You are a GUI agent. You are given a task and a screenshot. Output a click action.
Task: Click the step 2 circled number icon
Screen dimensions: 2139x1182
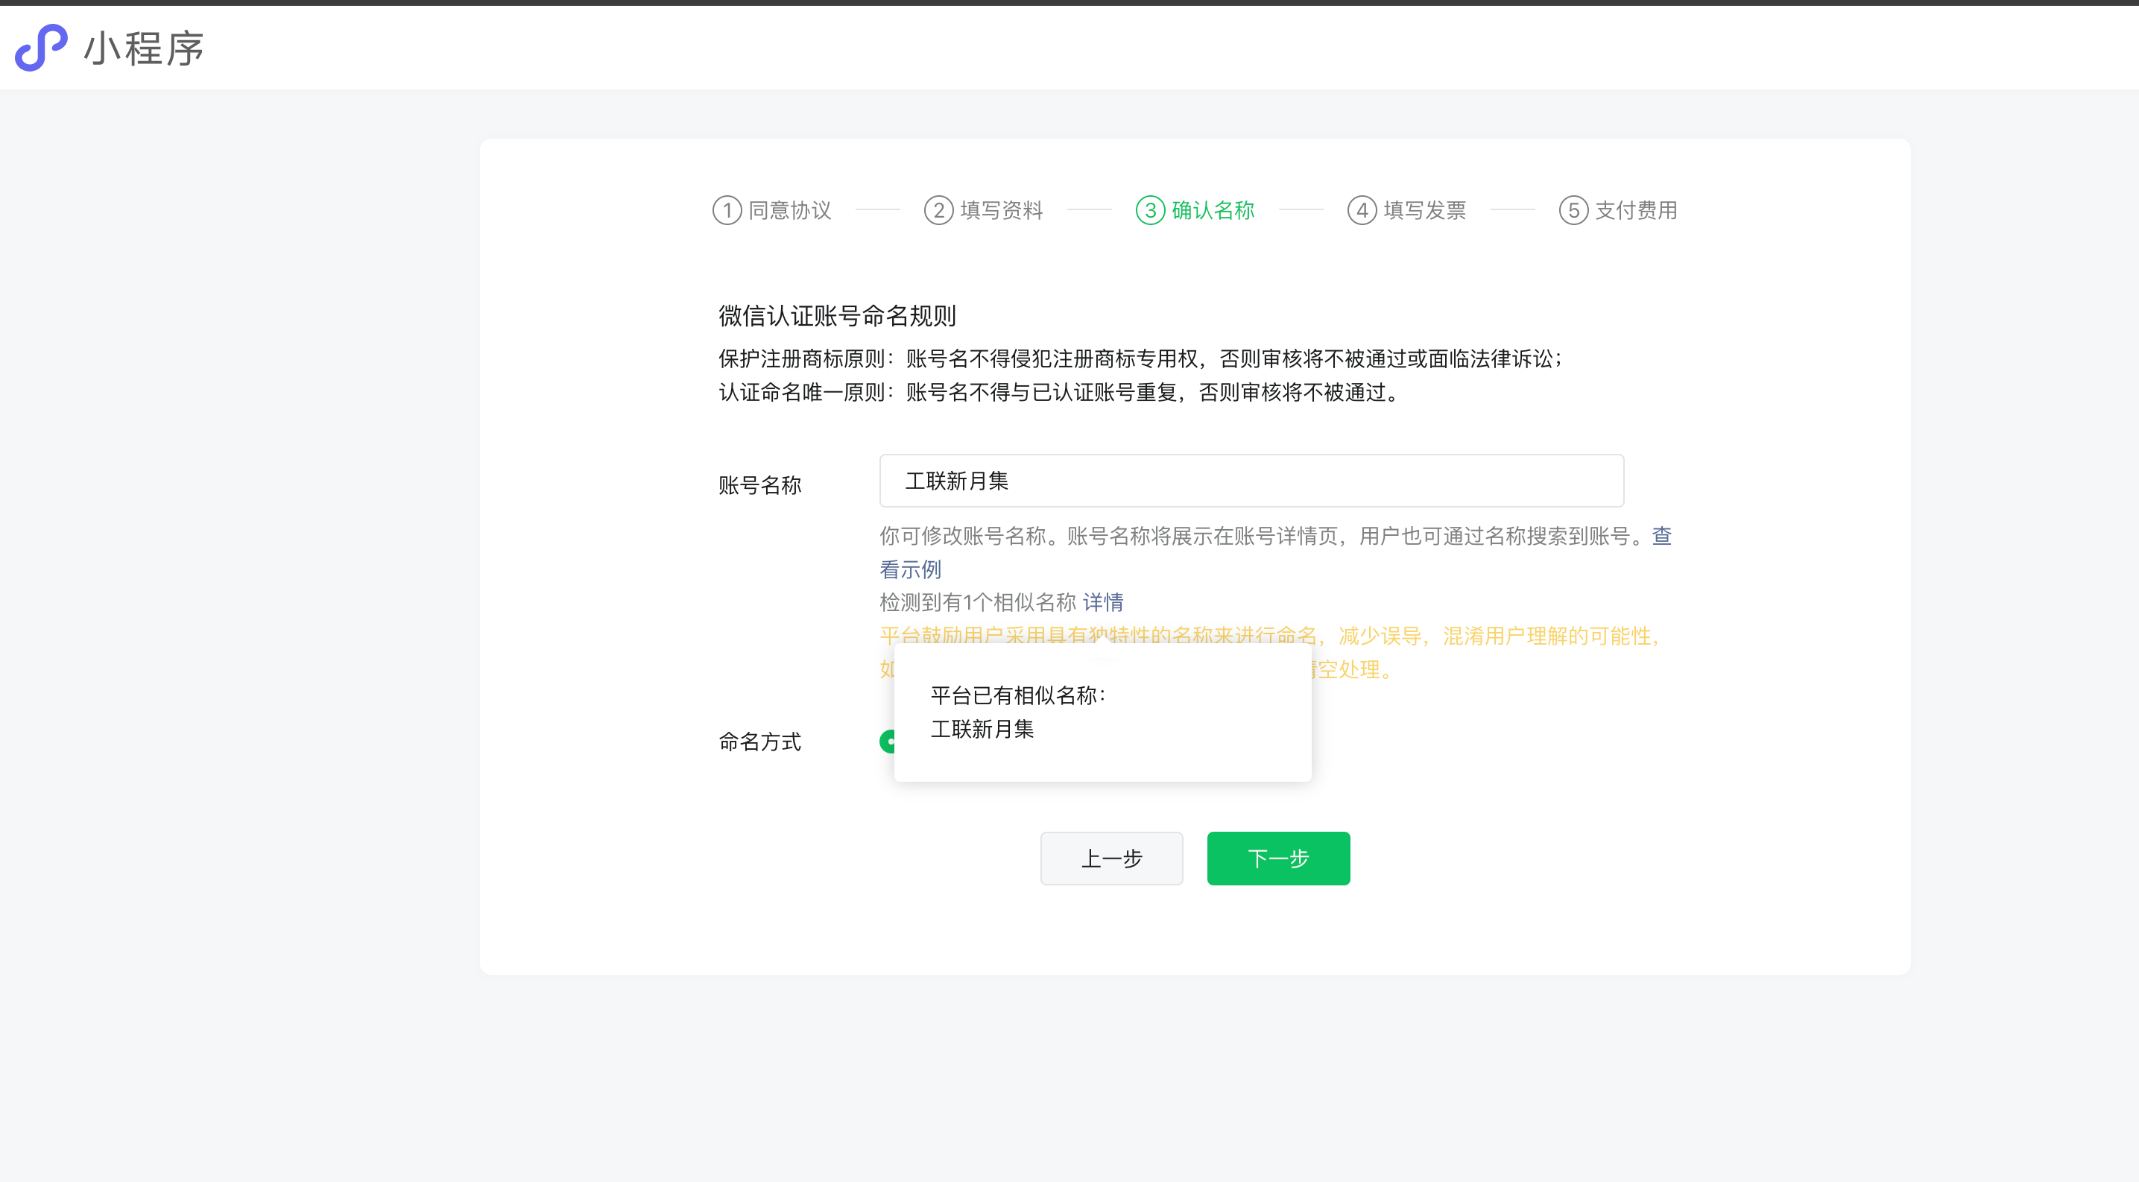pyautogui.click(x=938, y=210)
